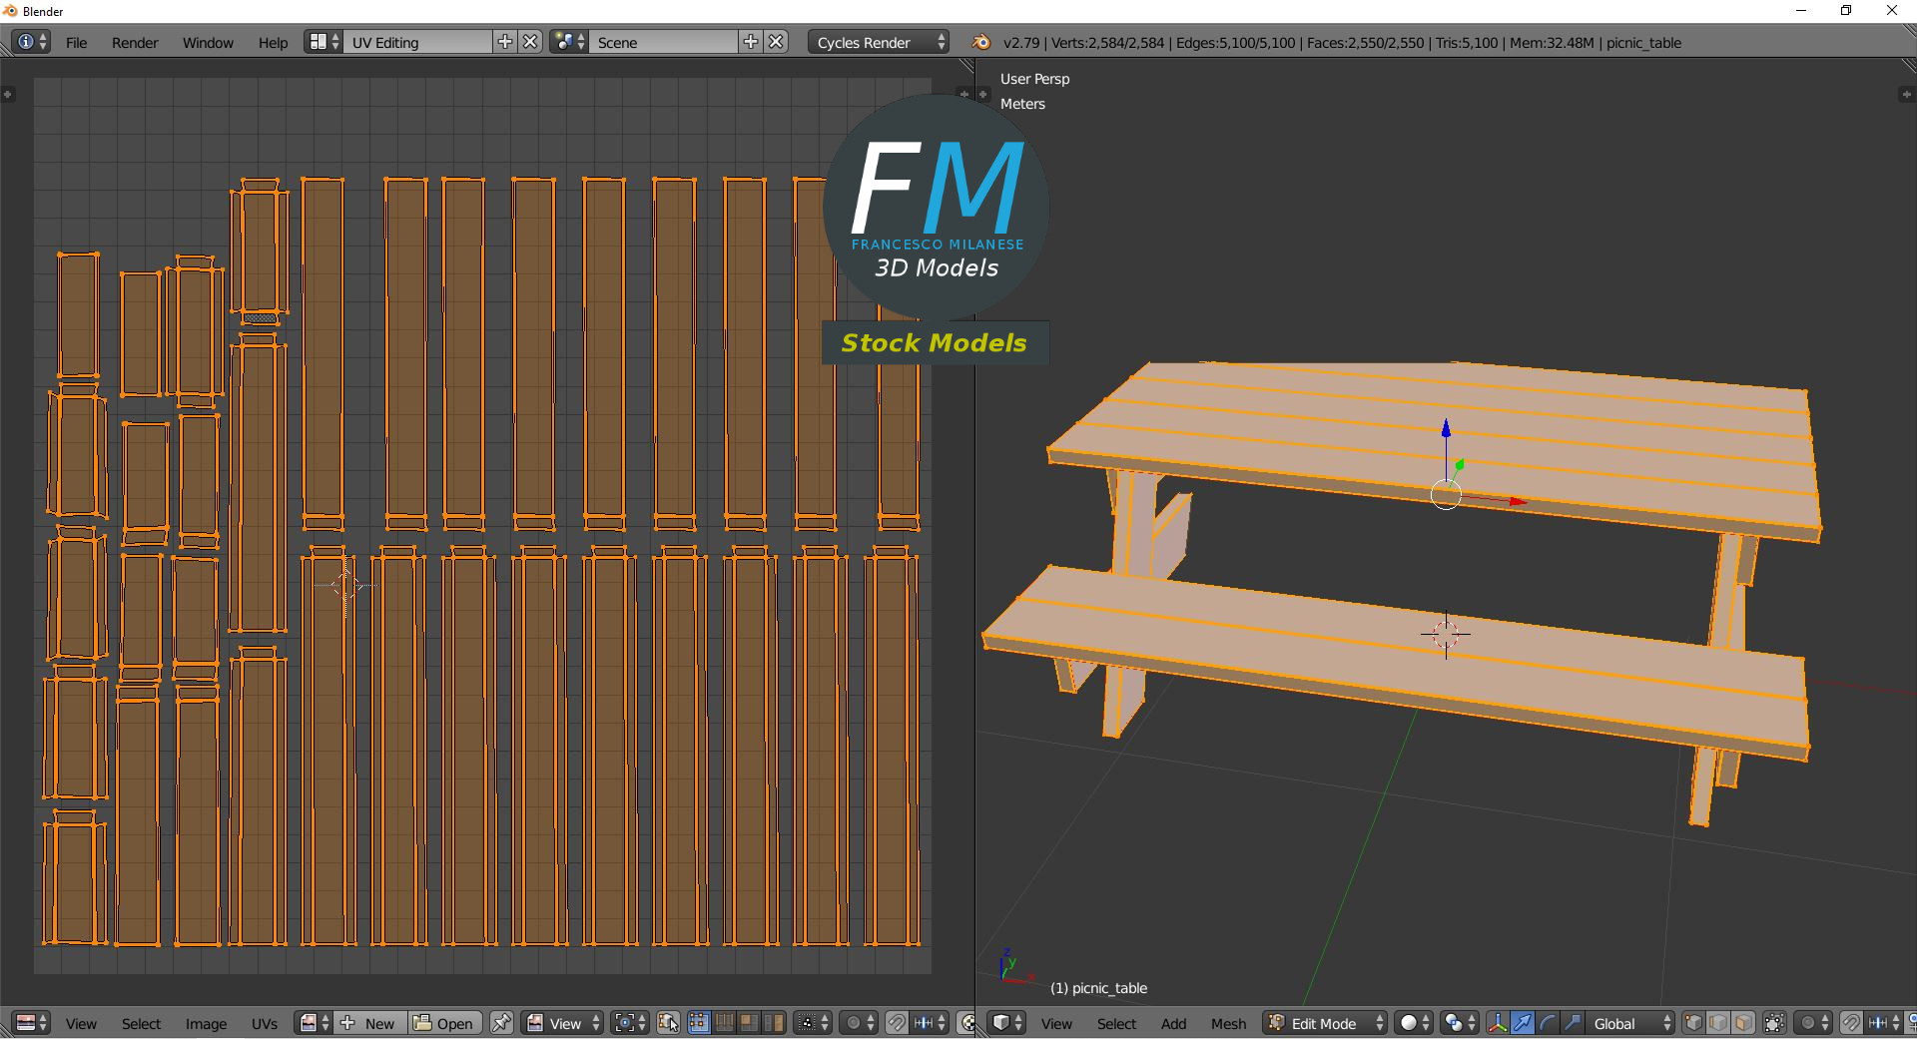
Task: Edit the UV Editing layout name field
Action: point(417,42)
